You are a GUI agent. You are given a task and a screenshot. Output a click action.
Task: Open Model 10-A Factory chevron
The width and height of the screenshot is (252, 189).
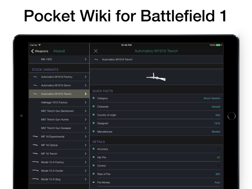86,162
